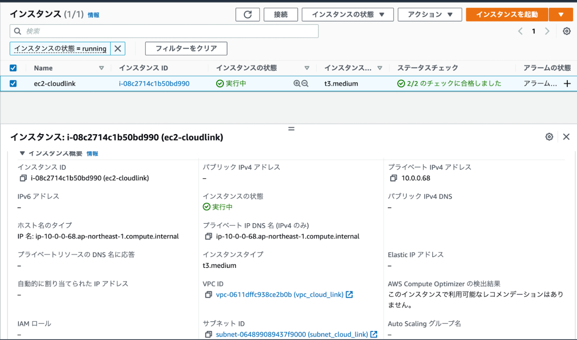The width and height of the screenshot is (577, 340).
Task: Open vpc_cloud_link in new tab via external icon
Action: tap(349, 295)
